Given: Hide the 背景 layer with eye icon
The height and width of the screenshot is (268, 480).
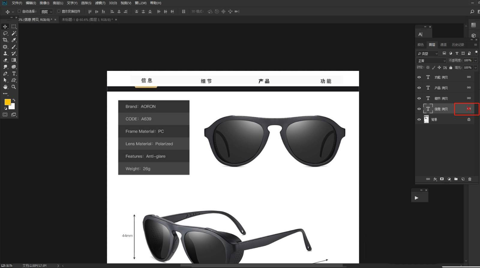Looking at the screenshot, I should click(419, 119).
